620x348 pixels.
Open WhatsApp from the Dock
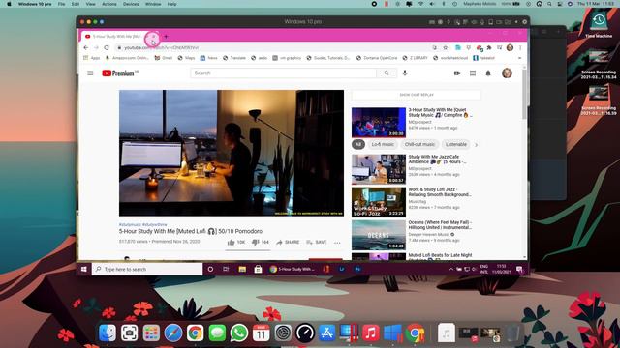click(x=239, y=333)
